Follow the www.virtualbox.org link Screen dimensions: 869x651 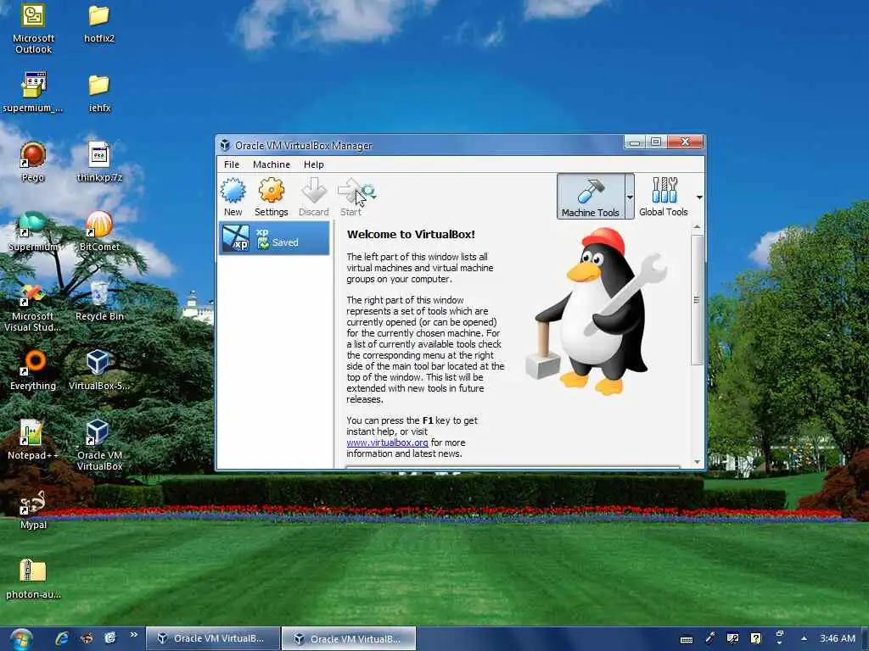tap(387, 442)
